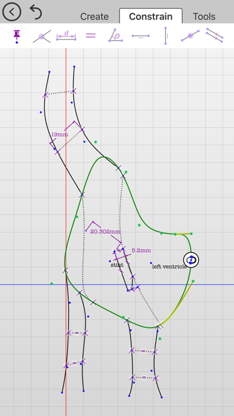Viewport: 234px width, 416px height.
Task: Choose the midpoint on line constraint
Action: coord(190,35)
